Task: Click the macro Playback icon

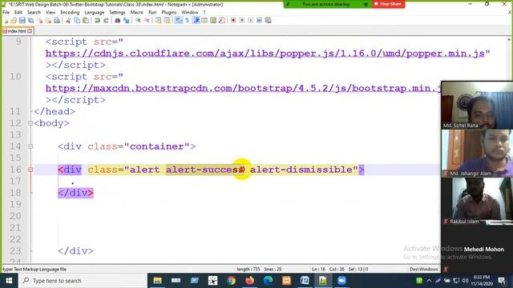Action: (x=251, y=20)
